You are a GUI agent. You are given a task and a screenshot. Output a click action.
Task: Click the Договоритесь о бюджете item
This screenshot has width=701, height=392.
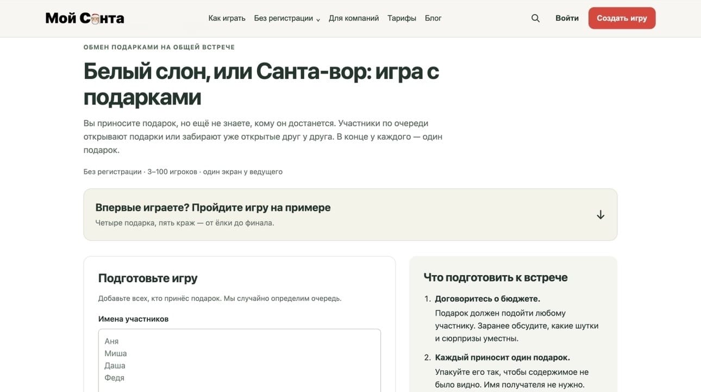(487, 298)
